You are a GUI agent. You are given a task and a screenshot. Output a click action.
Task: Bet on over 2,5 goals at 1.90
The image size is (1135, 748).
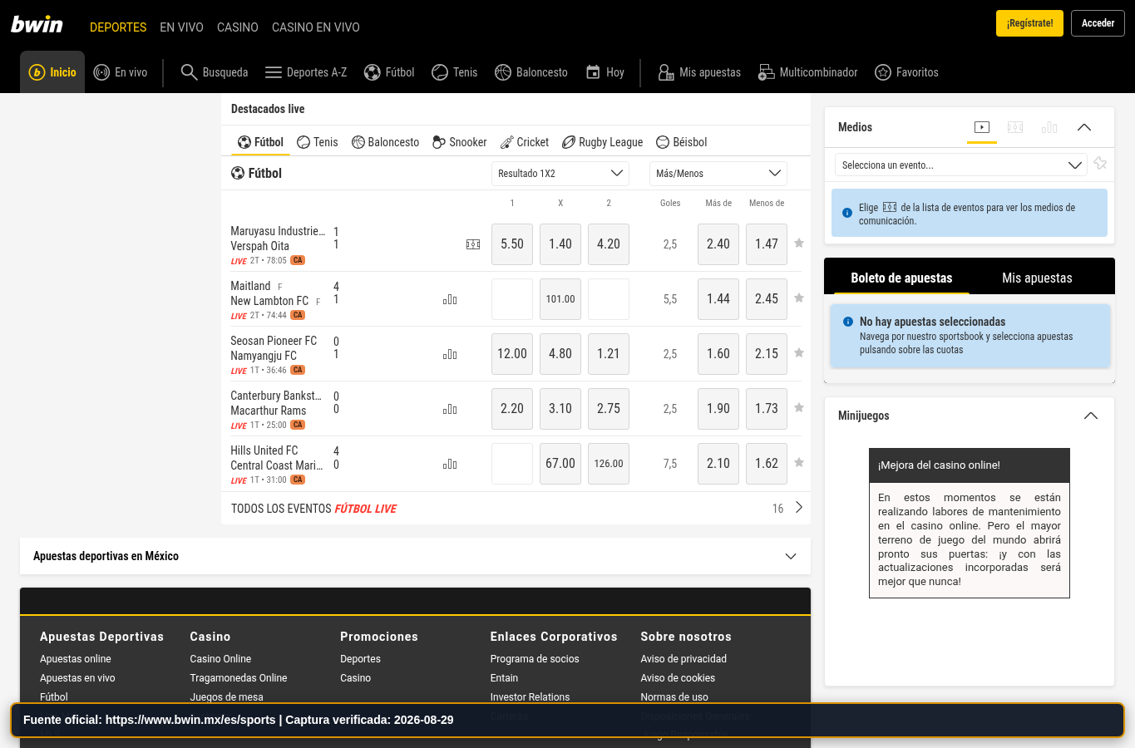(x=718, y=409)
